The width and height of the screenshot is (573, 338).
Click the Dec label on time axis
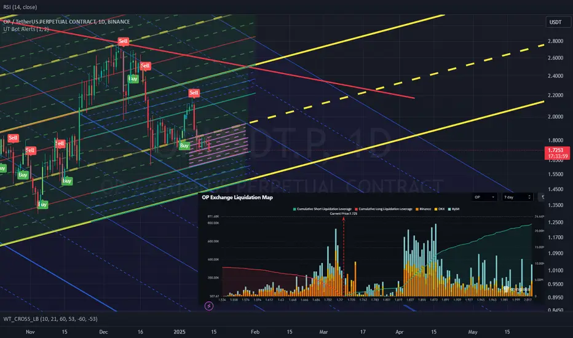point(103,332)
